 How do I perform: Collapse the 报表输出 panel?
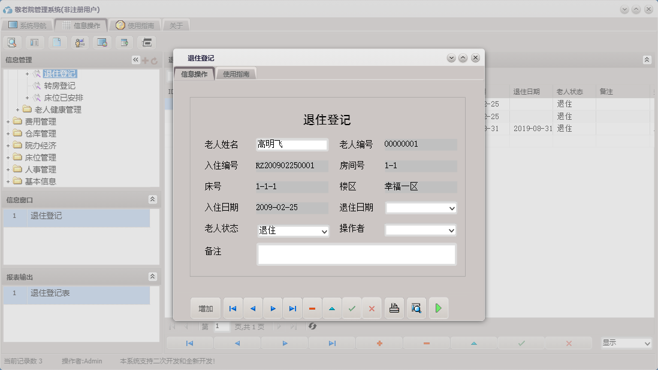pos(152,277)
